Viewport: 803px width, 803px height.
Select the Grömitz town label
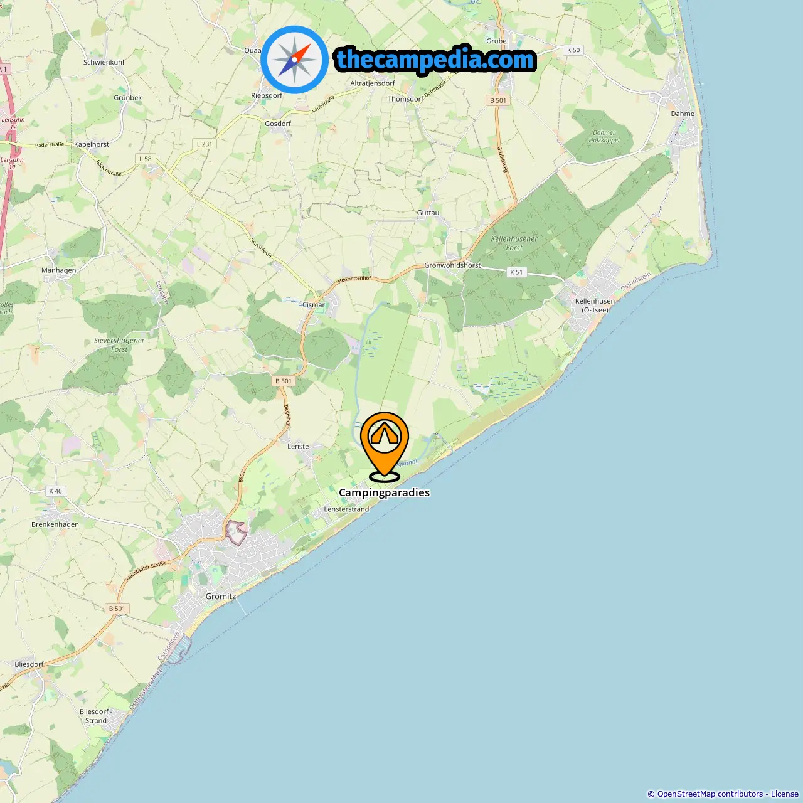point(221,597)
